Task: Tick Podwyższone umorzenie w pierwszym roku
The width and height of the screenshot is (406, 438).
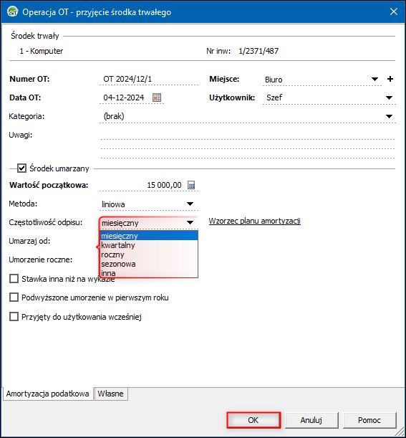Action: coord(14,297)
